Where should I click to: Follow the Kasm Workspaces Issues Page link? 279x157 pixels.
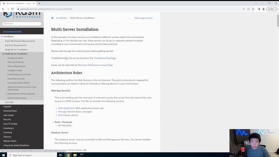[97, 65]
